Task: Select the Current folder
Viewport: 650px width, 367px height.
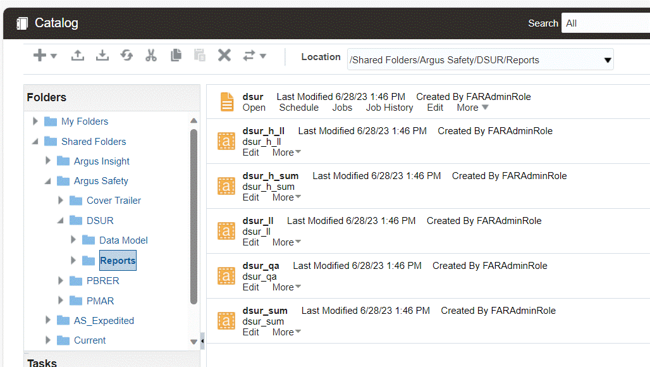Action: 90,340
